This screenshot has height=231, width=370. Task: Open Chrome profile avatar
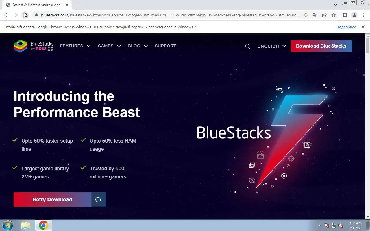point(354,15)
